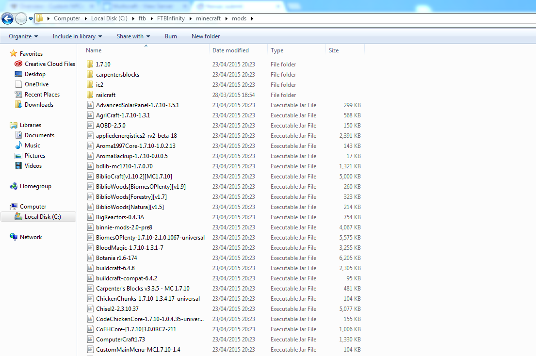The height and width of the screenshot is (356, 536).
Task: Expand the arrow after mods in breadcrumb
Action: click(x=252, y=18)
